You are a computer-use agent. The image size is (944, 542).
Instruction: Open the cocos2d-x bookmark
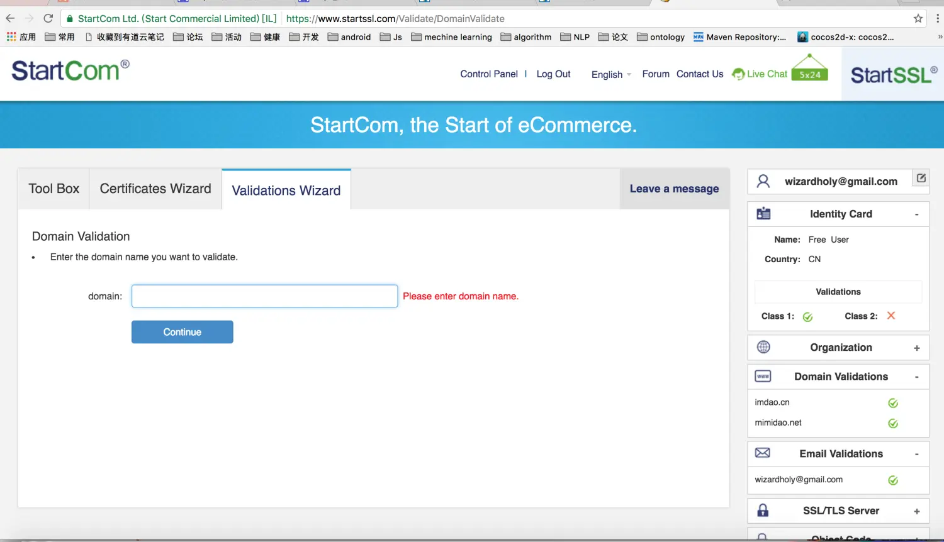[x=845, y=37]
